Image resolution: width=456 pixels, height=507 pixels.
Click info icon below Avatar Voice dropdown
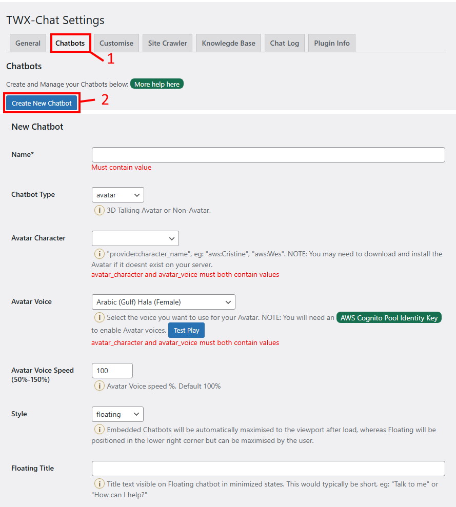(x=99, y=318)
